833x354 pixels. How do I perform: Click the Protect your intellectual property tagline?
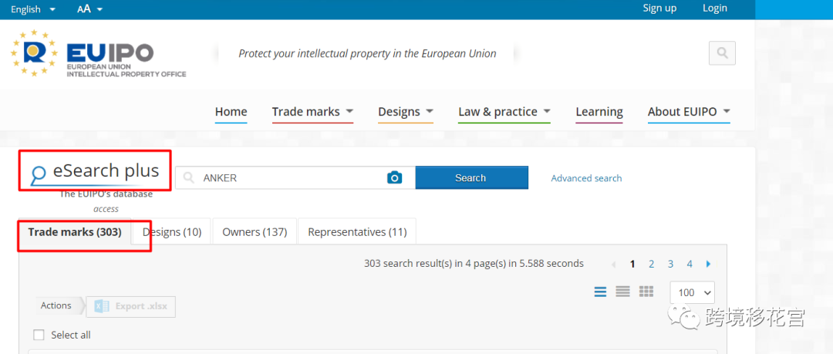tap(367, 53)
